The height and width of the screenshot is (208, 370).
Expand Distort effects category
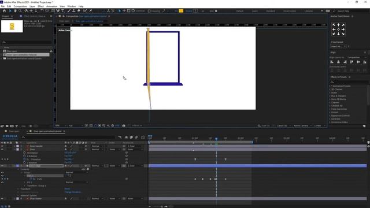(x=330, y=113)
